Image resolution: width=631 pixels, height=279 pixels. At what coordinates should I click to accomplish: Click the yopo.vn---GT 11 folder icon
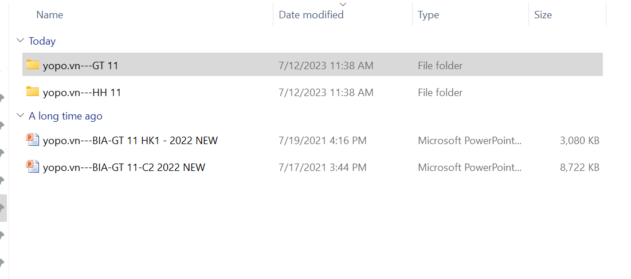click(x=33, y=65)
